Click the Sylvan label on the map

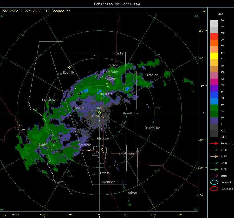tap(100, 76)
